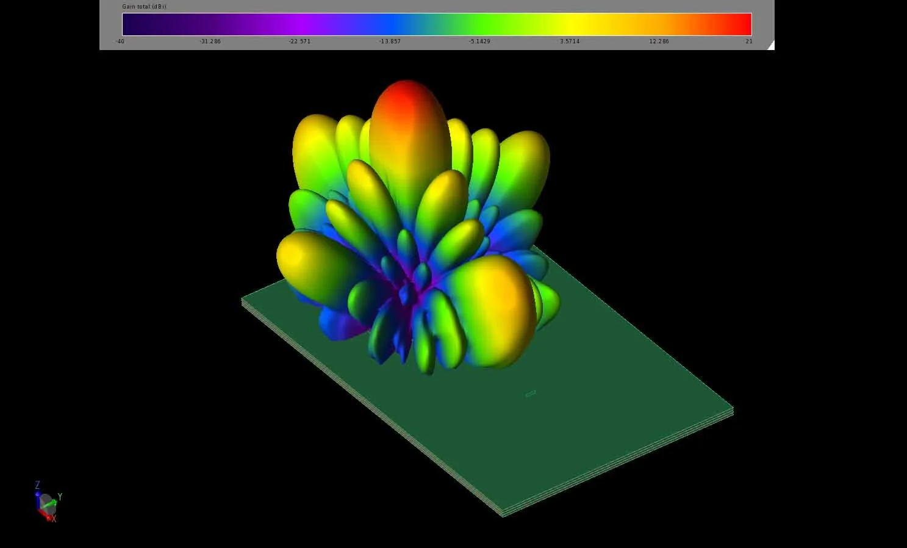Click the Z axis label on the triad
Viewport: 907px width, 548px height.
click(37, 485)
